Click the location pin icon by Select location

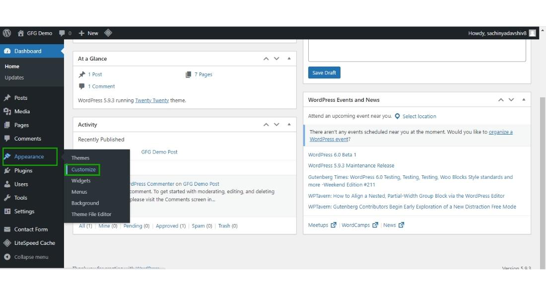click(397, 116)
